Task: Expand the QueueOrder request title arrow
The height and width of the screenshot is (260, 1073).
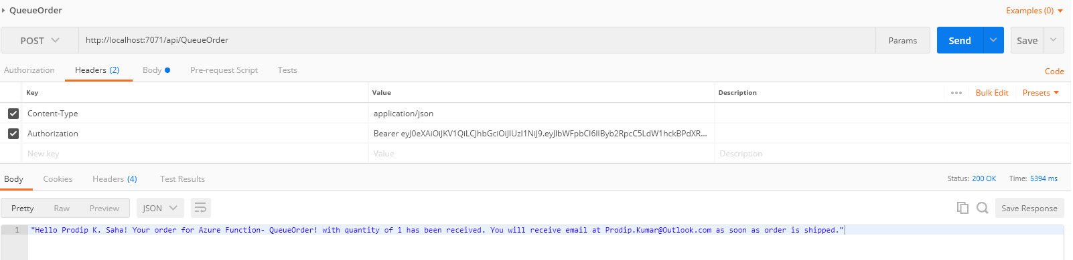Action: 3,11
